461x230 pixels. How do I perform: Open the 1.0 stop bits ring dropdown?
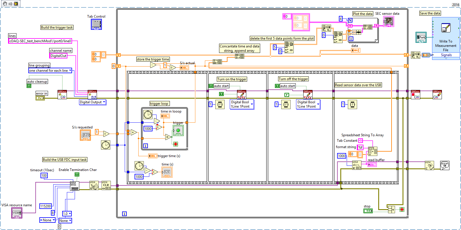pyautogui.click(x=69, y=214)
